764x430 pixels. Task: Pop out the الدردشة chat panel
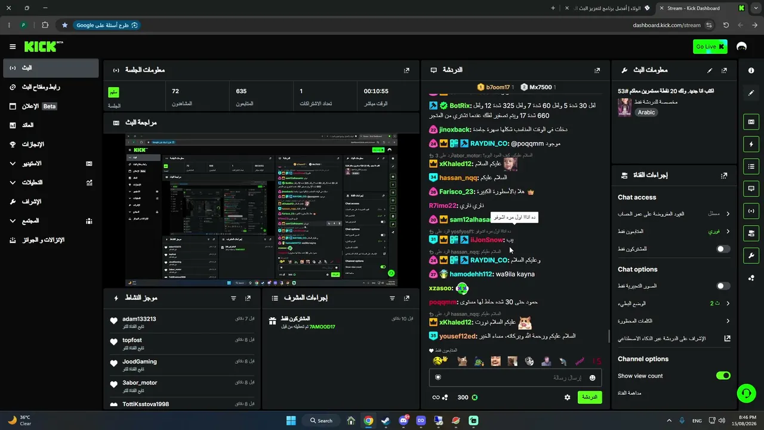(597, 70)
